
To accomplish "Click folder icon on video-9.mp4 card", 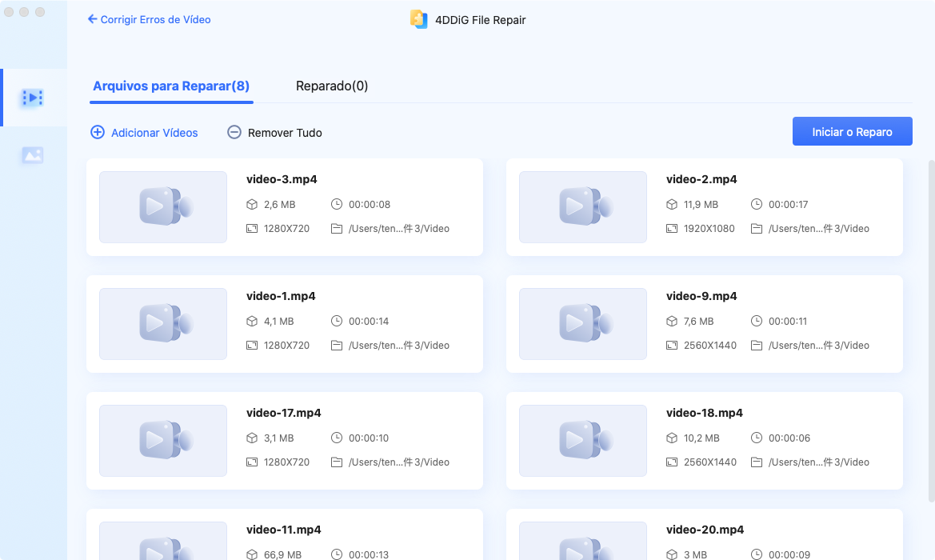I will point(757,346).
